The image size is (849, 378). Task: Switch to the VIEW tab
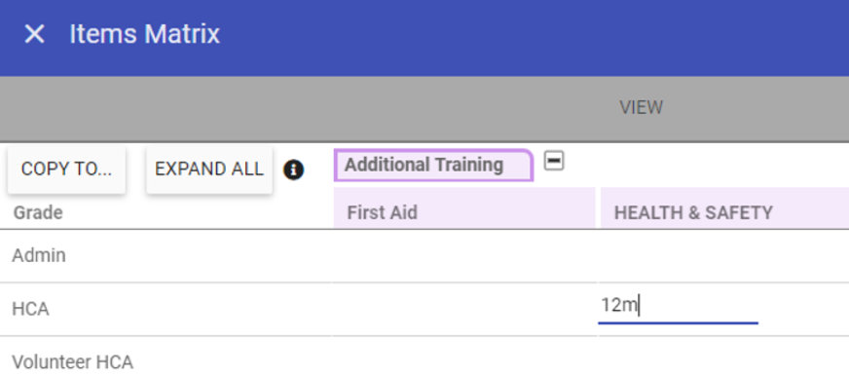pyautogui.click(x=641, y=108)
